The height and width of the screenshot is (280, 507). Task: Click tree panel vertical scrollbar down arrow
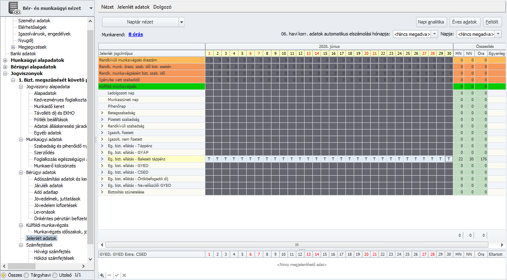coord(90,260)
